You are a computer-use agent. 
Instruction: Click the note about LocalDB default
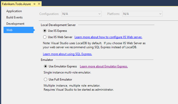click(94, 45)
